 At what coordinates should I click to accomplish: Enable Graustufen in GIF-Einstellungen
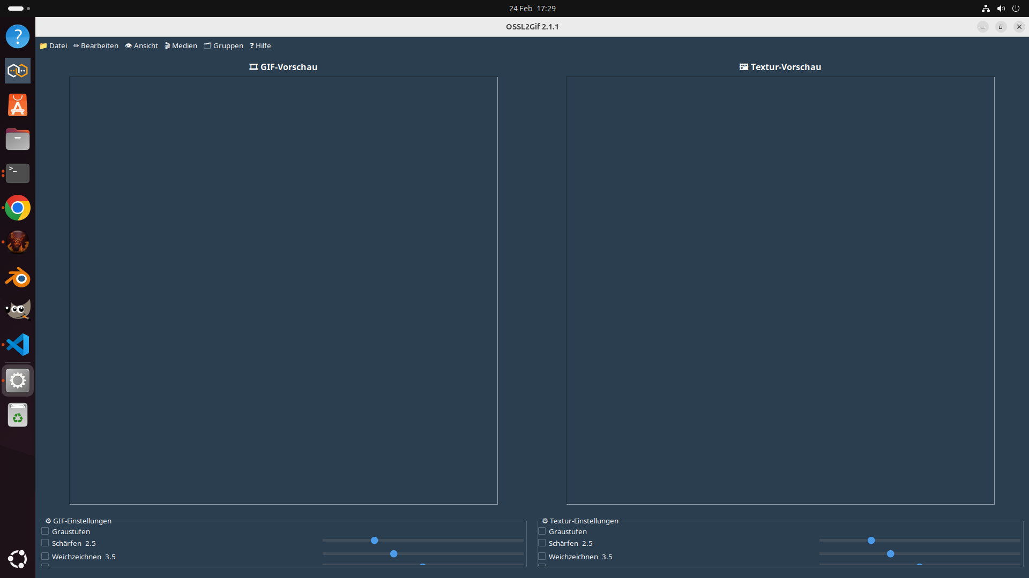tap(46, 531)
